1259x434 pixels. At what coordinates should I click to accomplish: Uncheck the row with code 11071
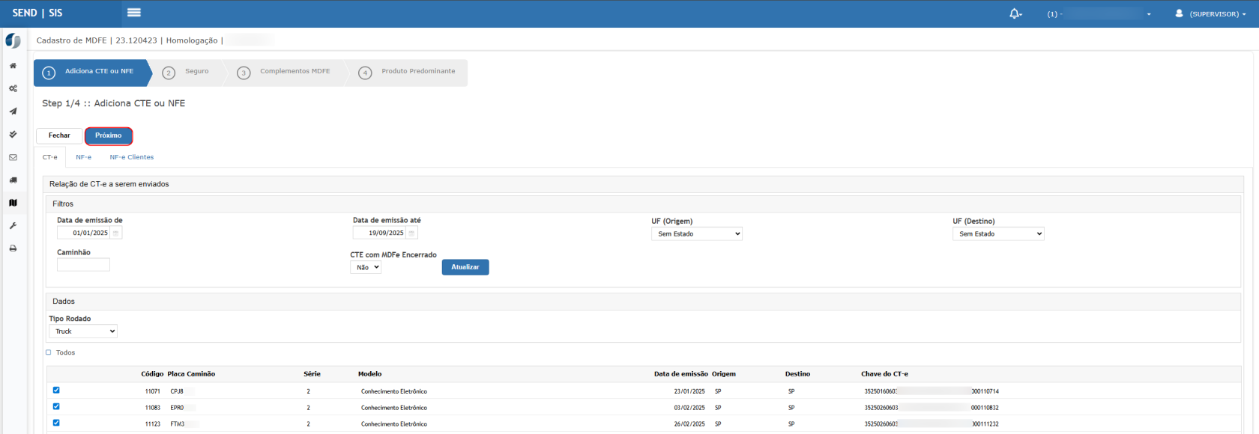[56, 391]
